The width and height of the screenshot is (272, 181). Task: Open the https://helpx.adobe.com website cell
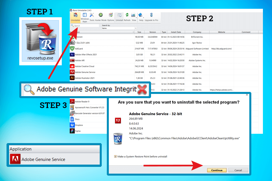pyautogui.click(x=222, y=90)
